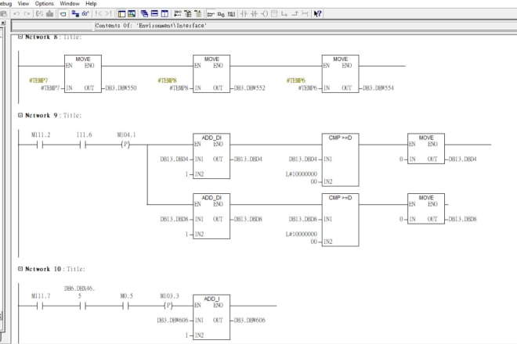This screenshot has height=344, width=517.
Task: Click the 'DB6.DBX46.5' contact address label
Action: point(79,292)
